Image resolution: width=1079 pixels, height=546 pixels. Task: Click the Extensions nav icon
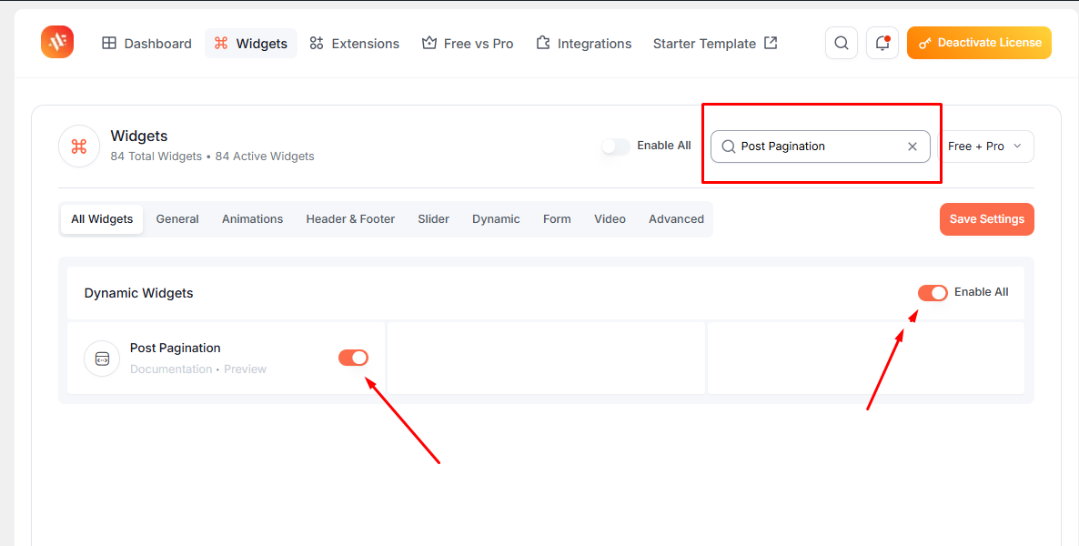[x=317, y=44]
